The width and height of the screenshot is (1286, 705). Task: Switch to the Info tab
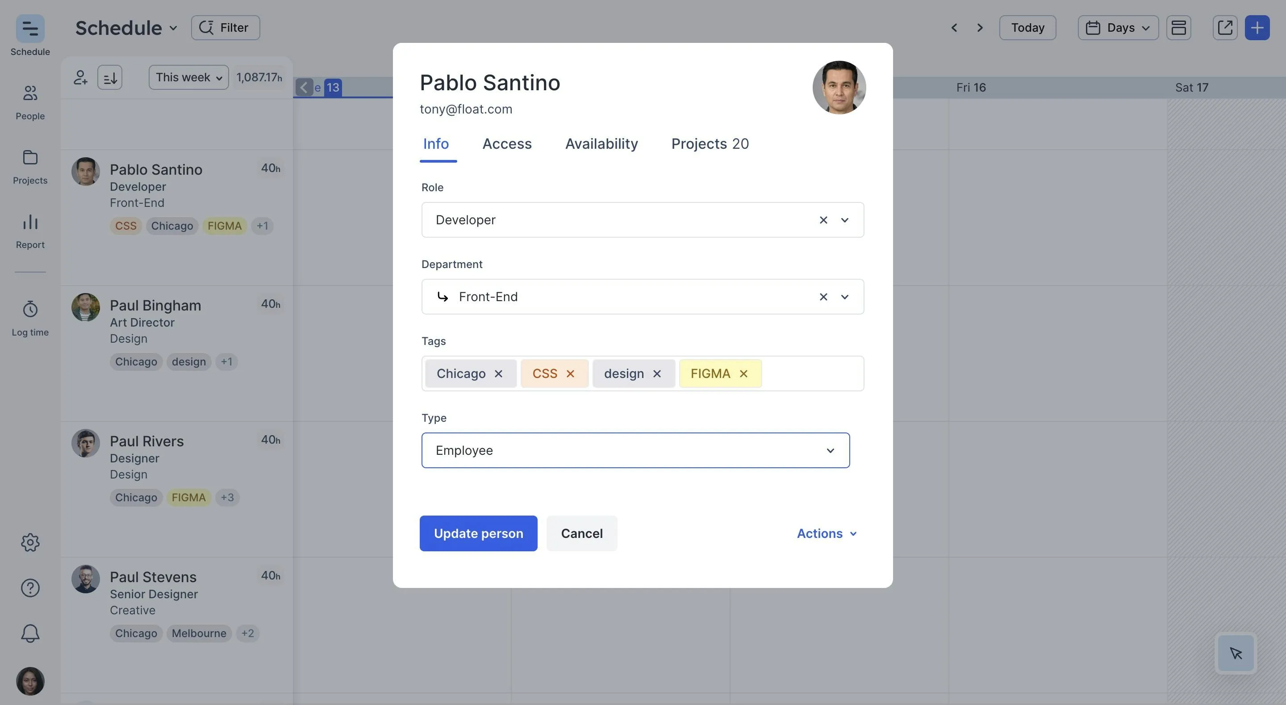coord(436,144)
